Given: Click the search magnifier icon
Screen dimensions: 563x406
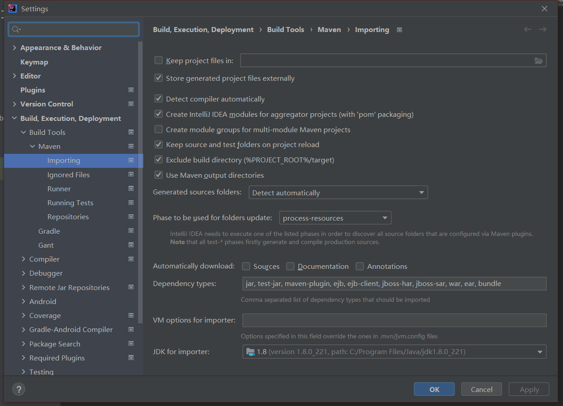Looking at the screenshot, I should (x=16, y=29).
